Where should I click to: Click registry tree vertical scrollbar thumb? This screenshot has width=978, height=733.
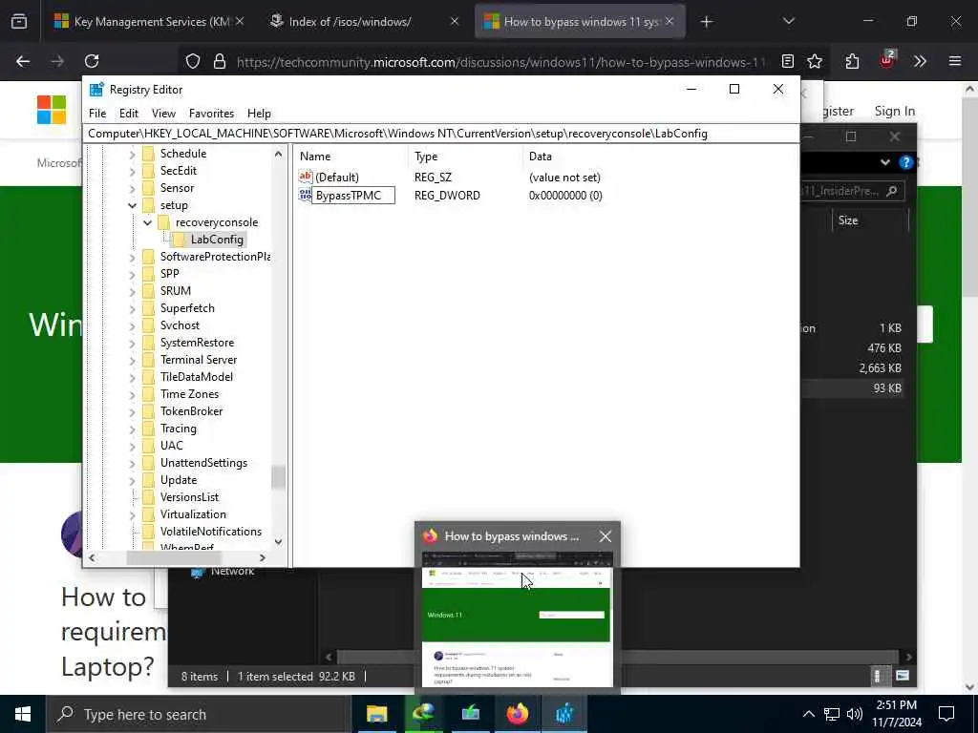coord(278,478)
